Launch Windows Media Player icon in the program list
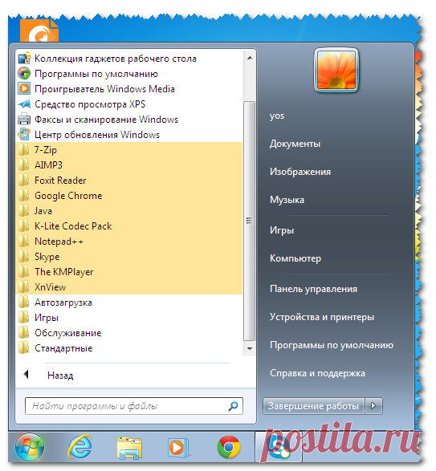 pos(24,89)
